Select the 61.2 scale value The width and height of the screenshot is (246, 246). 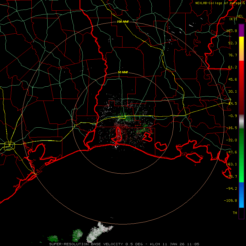tap(233, 67)
